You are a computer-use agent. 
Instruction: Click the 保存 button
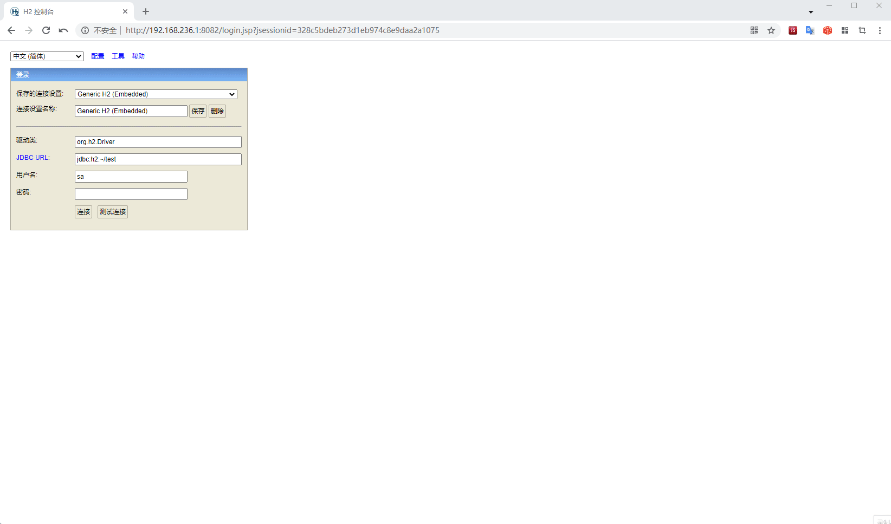[198, 111]
